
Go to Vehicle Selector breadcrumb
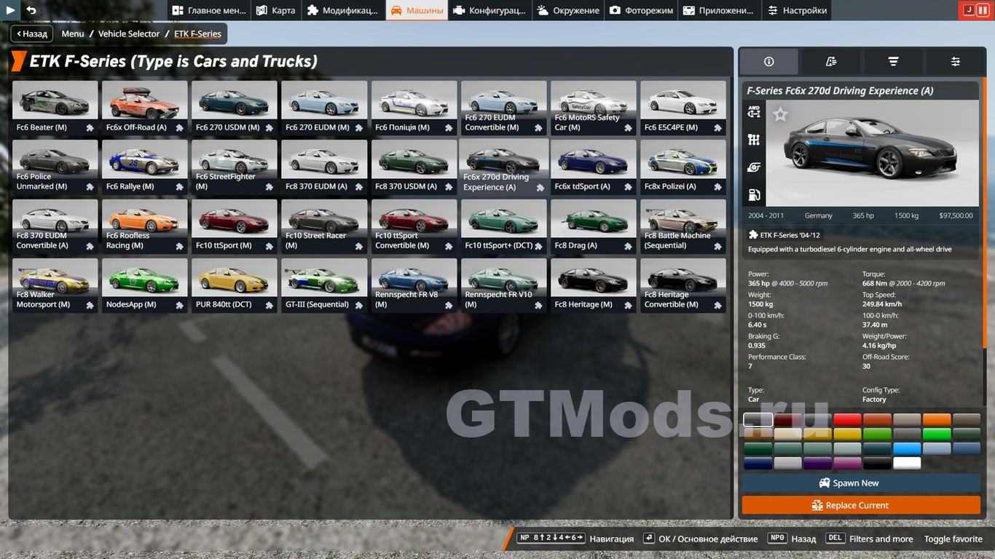(x=129, y=33)
